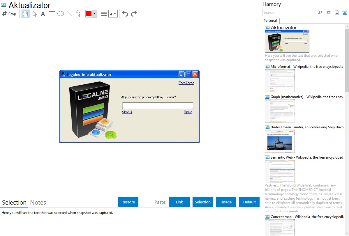Redo the last edit
Viewport: 349px width, 236px height.
pyautogui.click(x=134, y=14)
